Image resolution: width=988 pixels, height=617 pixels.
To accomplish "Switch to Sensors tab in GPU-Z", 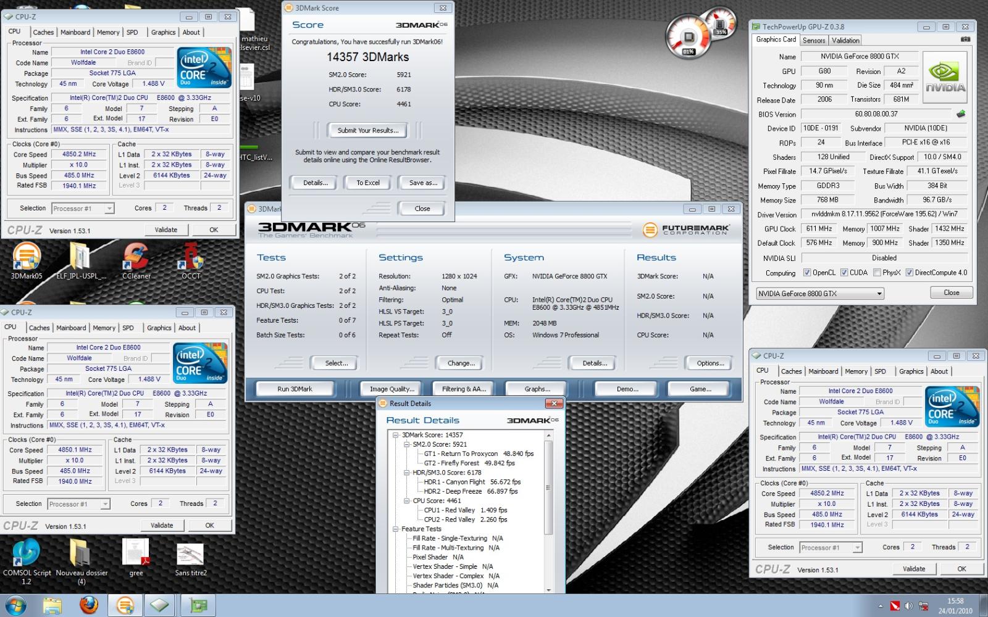I will coord(814,40).
